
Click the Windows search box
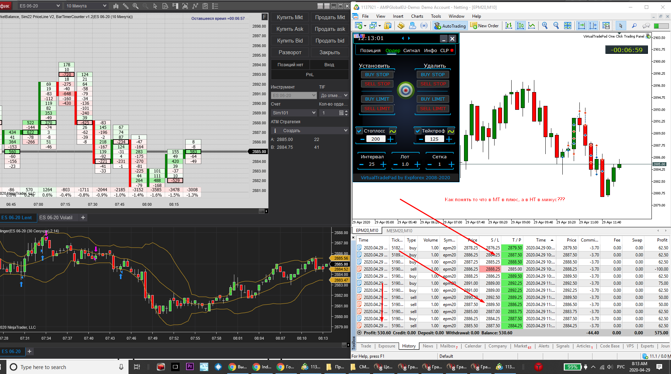coord(67,367)
